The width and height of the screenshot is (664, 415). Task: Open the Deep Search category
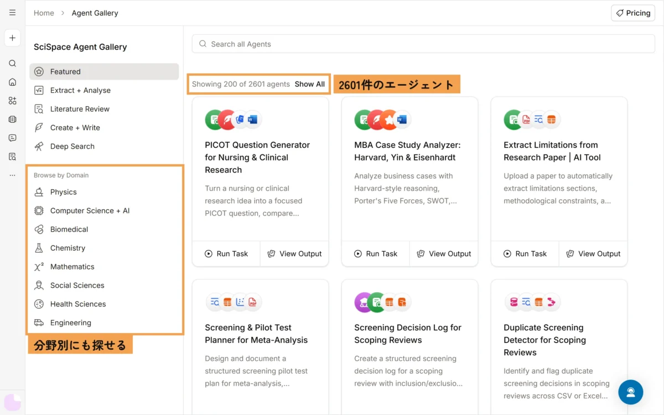coord(104,147)
